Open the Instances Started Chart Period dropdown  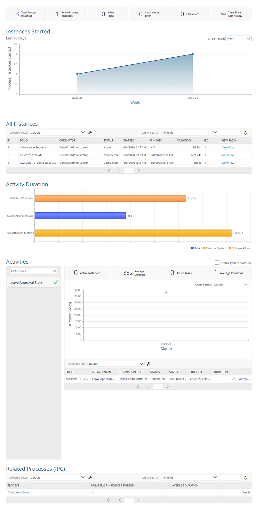238,39
